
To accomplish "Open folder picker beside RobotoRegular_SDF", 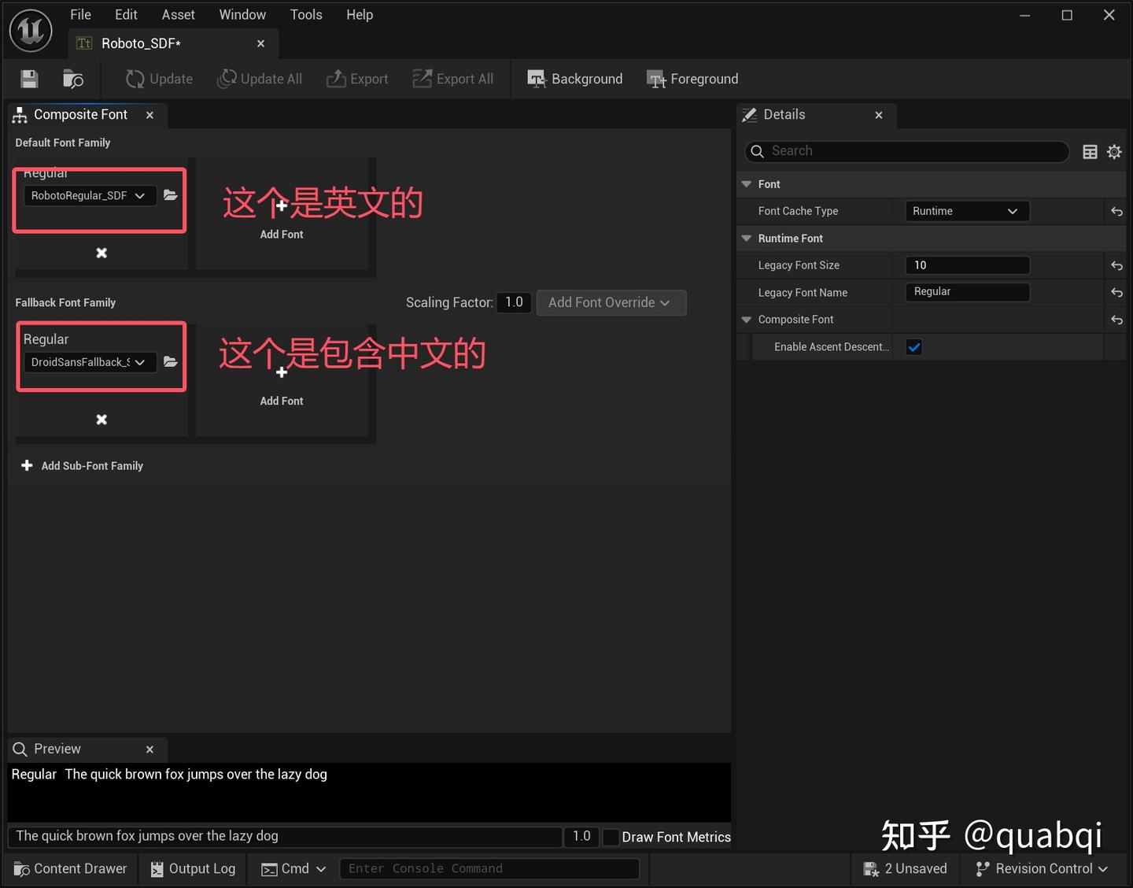I will 171,195.
